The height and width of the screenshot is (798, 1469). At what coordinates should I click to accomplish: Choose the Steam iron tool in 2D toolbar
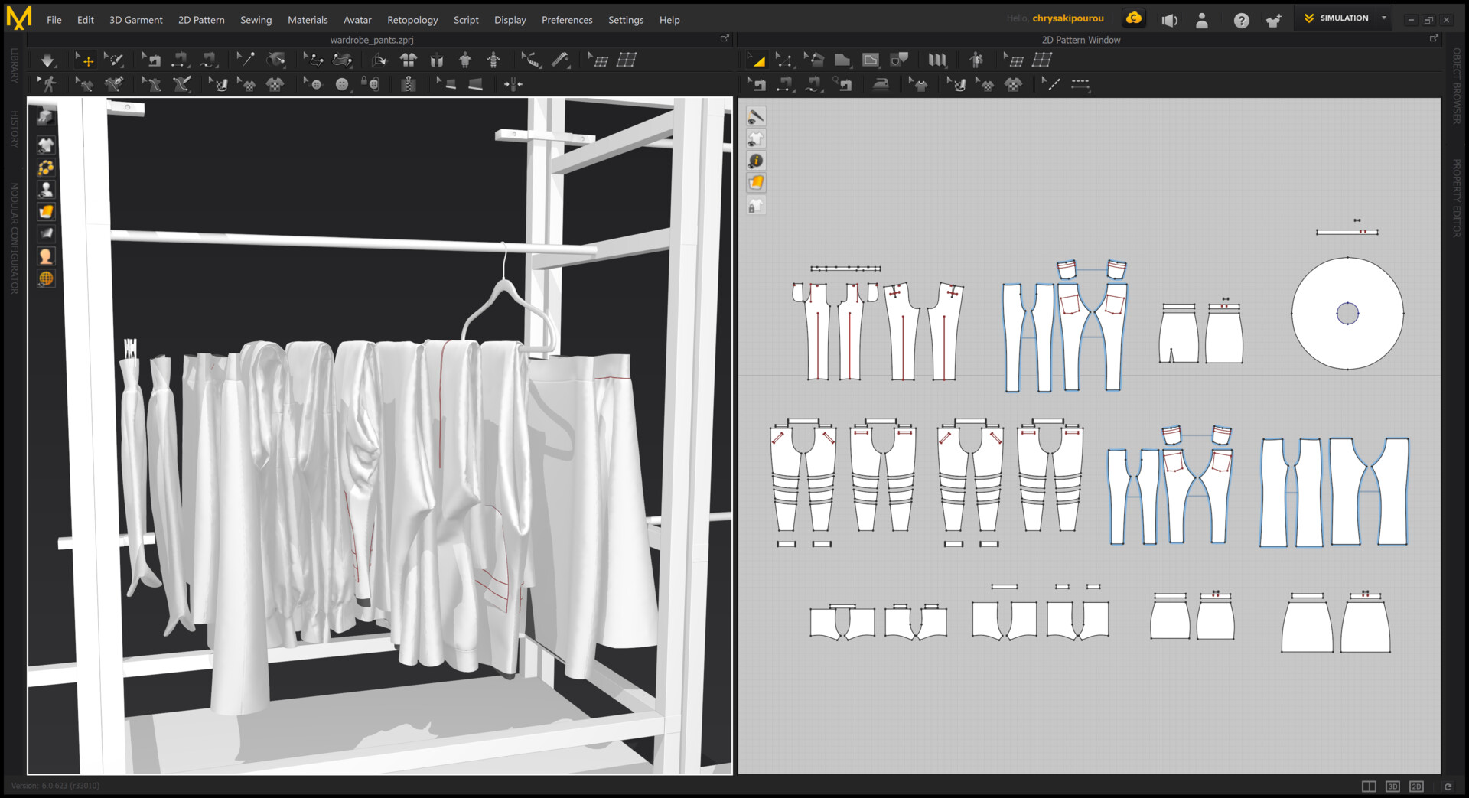(x=881, y=85)
